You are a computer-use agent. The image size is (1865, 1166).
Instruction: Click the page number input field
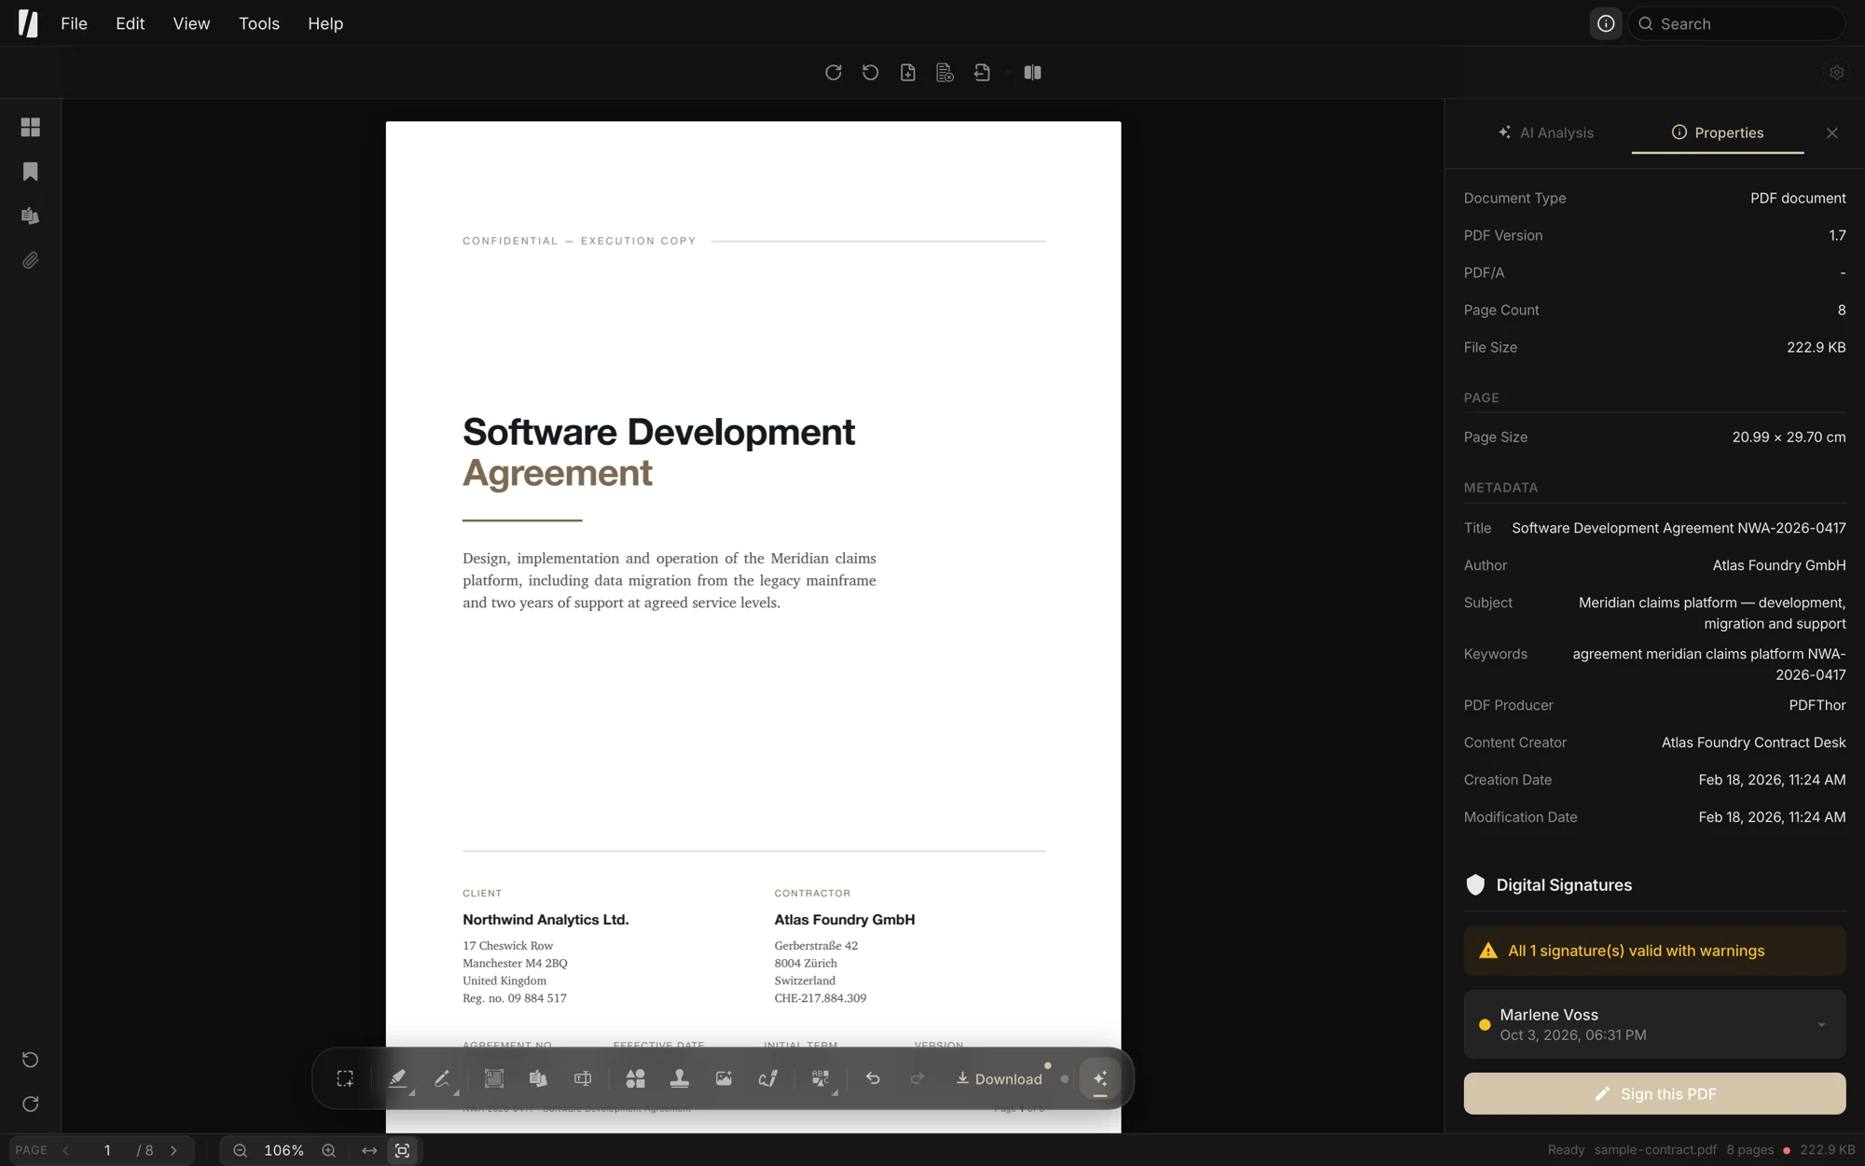pos(107,1150)
